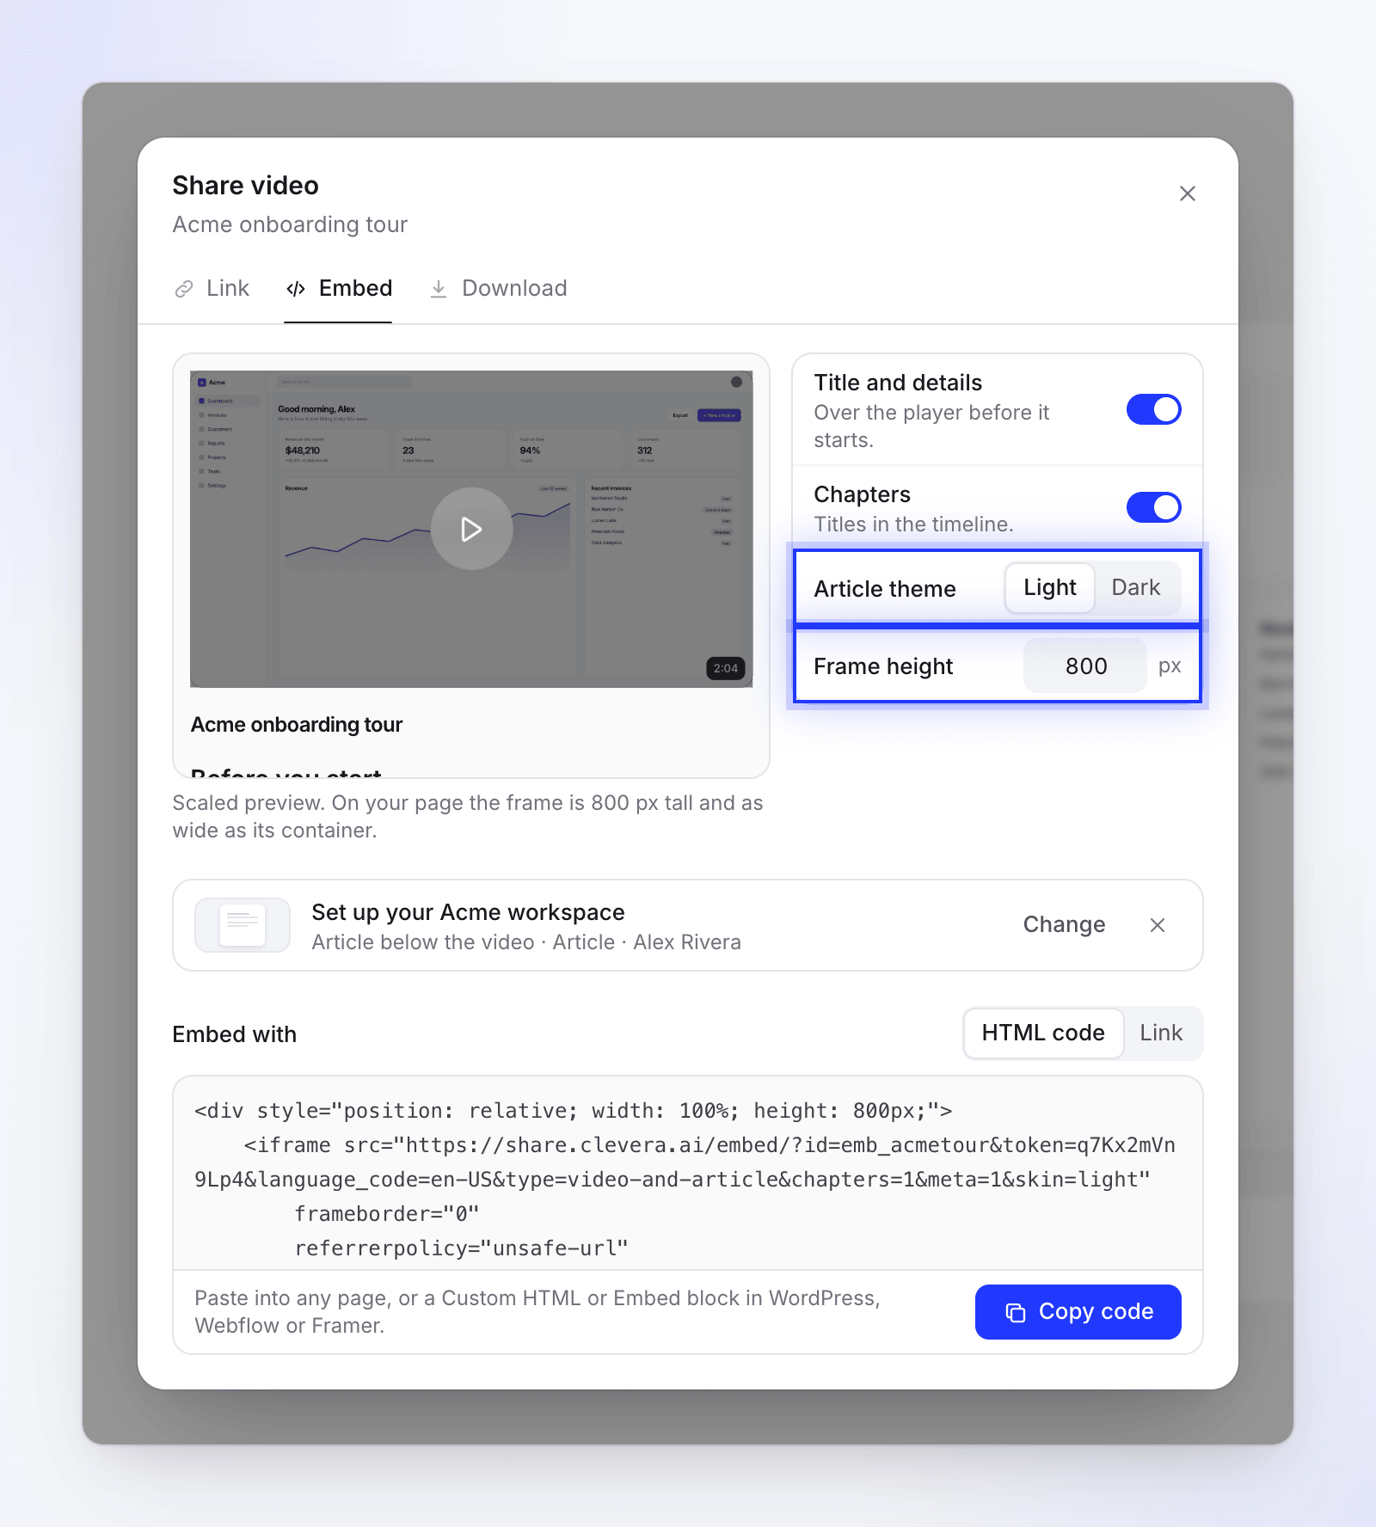Choose Light article theme

[x=1049, y=588]
